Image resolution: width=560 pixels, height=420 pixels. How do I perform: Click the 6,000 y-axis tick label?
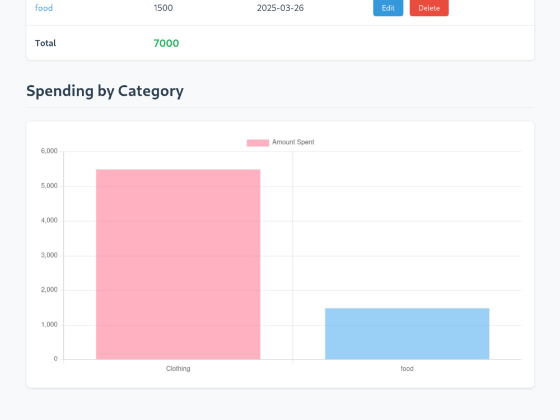[49, 151]
